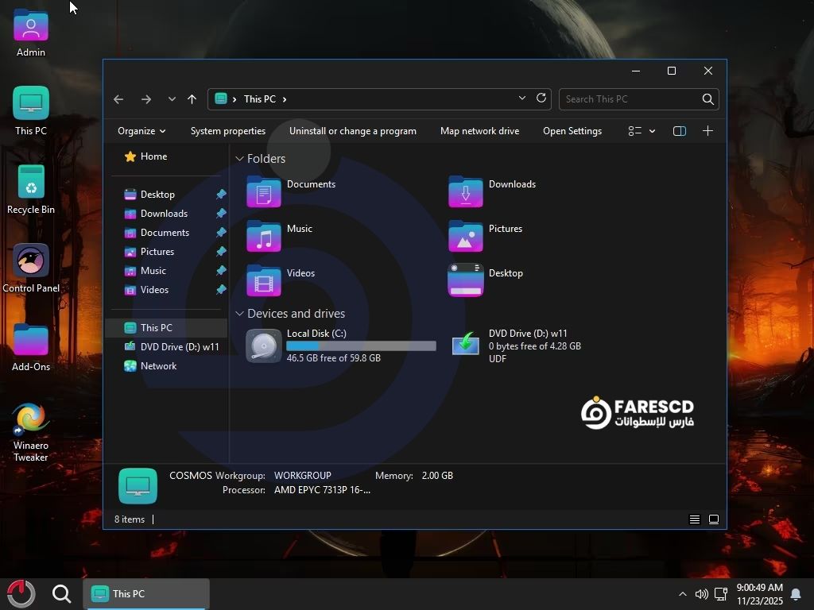Collapse the Folders group
The image size is (814, 610).
pos(239,159)
